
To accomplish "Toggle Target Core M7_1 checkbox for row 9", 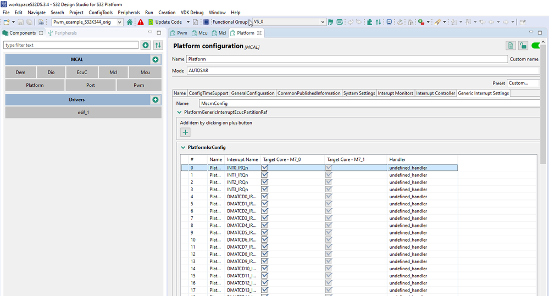I will click(x=329, y=232).
